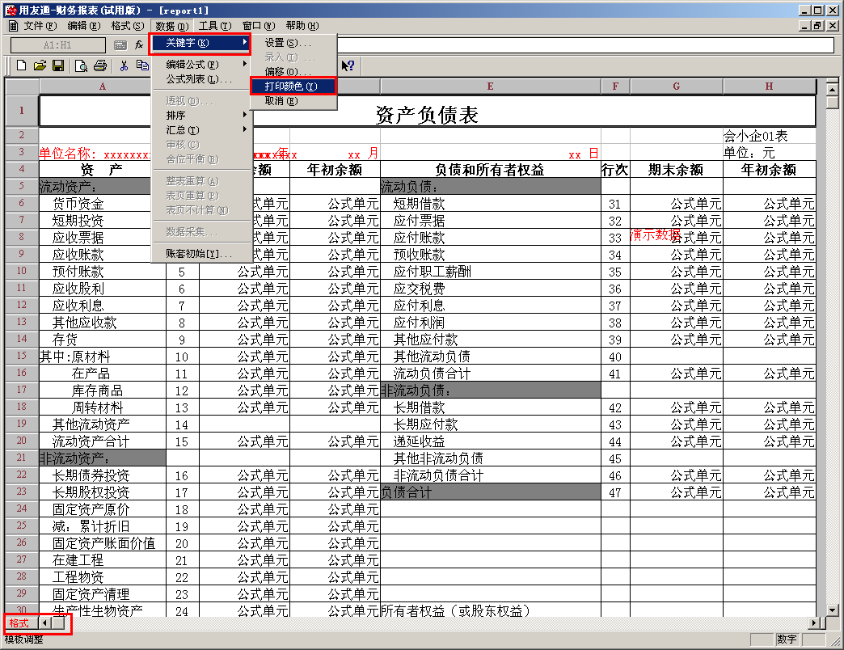Screen dimensions: 844x650
Task: Expand the 汇总(T) submenu
Action: click(200, 129)
